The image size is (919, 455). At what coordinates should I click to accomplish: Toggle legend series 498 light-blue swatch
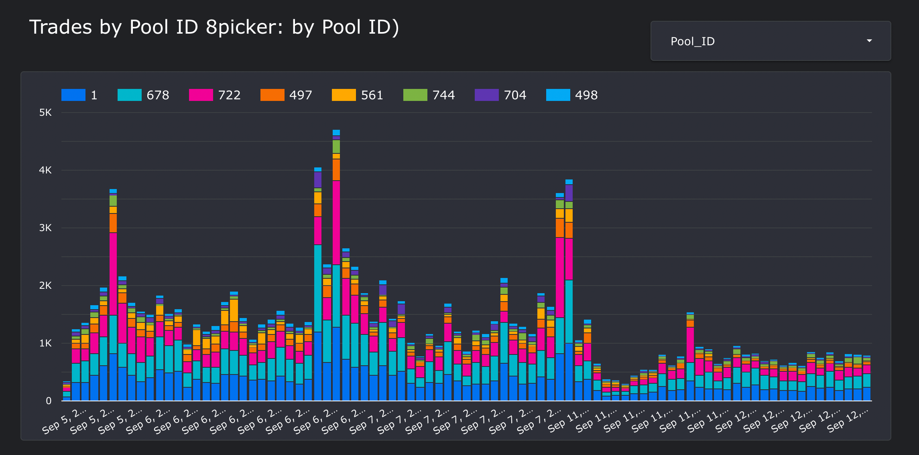(x=558, y=95)
